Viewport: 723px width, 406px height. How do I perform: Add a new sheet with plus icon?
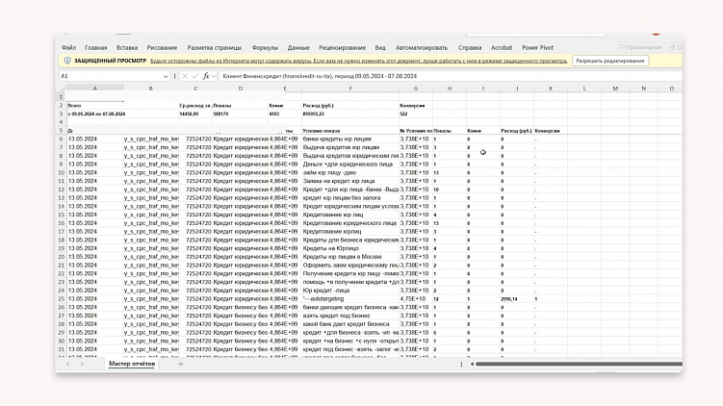pos(180,364)
